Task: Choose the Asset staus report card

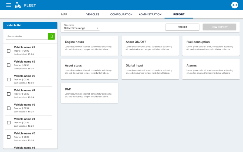Action: tap(89, 69)
